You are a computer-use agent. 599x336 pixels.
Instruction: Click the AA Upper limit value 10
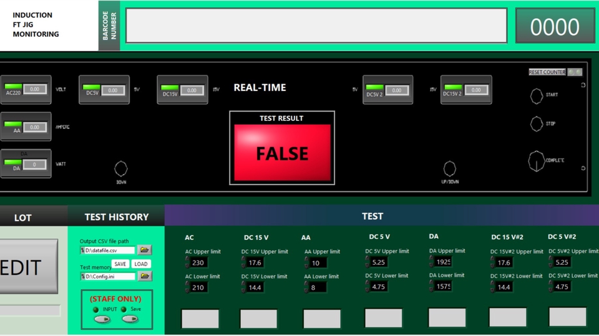[318, 262]
